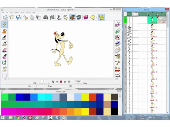Image resolution: width=170 pixels, height=127 pixels.
Task: Select the Jupiter - 2 cell thumbnail in XSheet
Action: [x=152, y=27]
